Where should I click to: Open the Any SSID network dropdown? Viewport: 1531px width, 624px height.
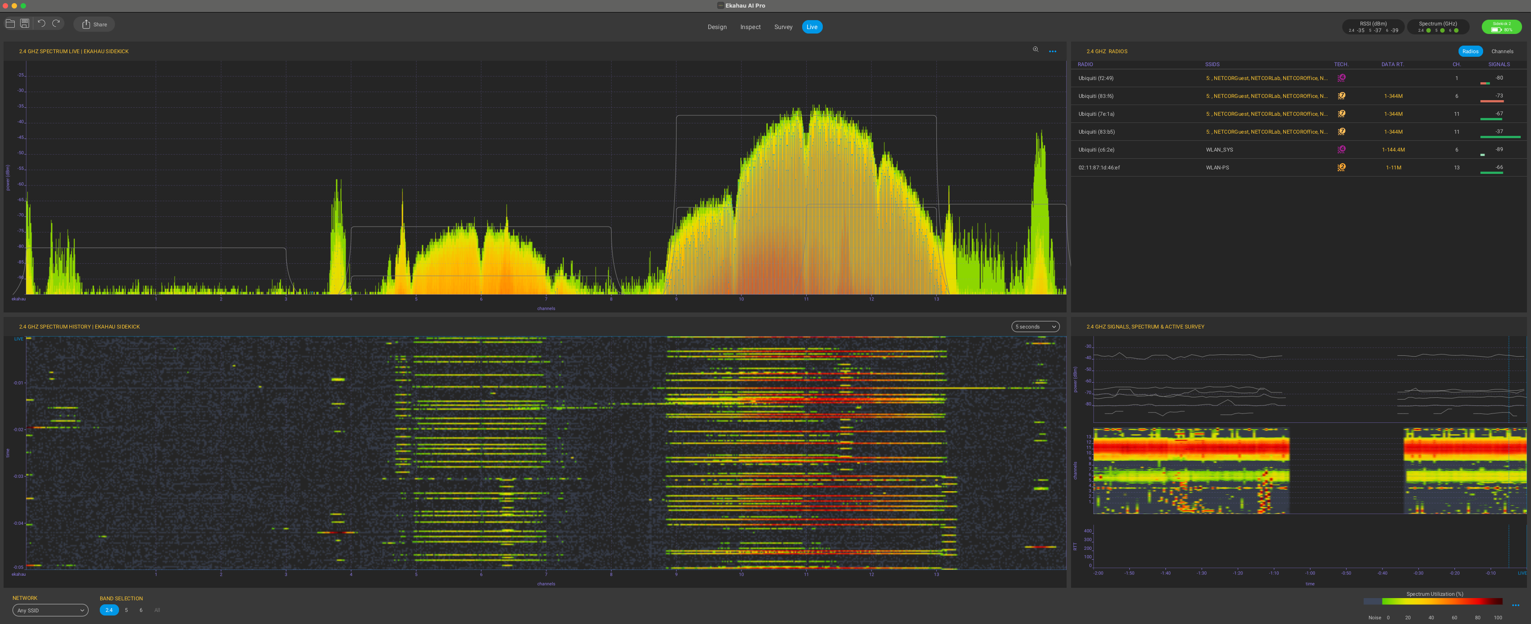(x=50, y=610)
